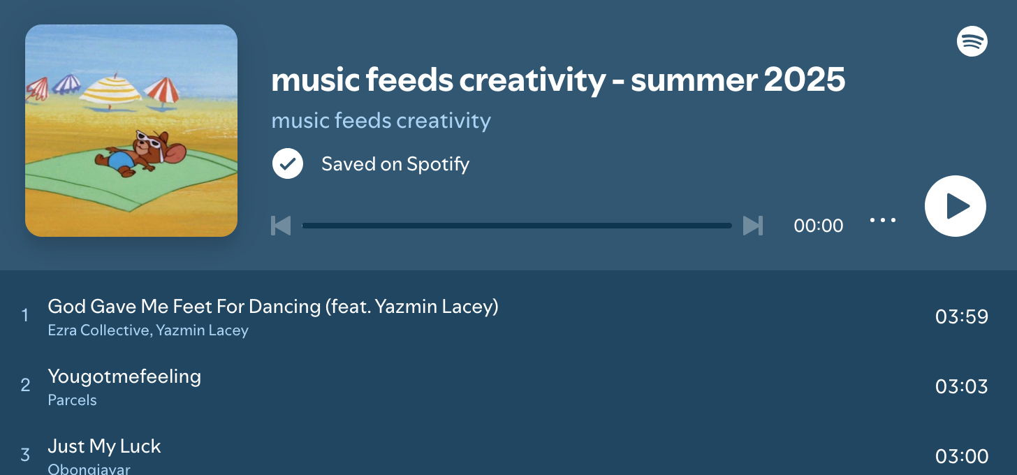This screenshot has width=1017, height=475.
Task: Skip to the next track
Action: [x=752, y=226]
